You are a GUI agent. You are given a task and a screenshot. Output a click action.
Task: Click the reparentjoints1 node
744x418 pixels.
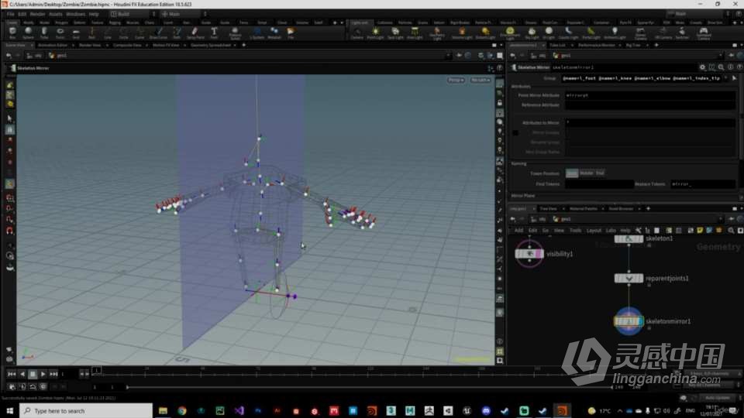tap(629, 279)
